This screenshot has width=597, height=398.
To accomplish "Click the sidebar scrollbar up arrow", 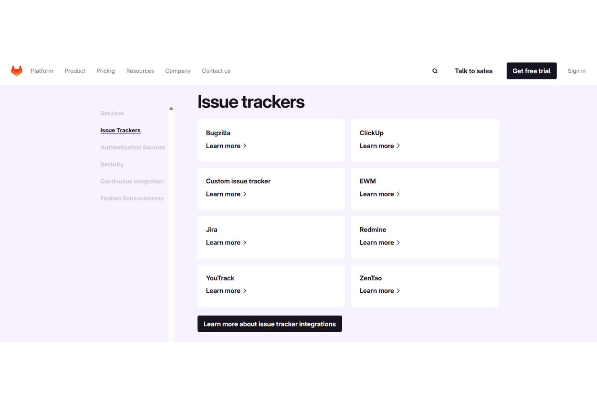I will (171, 108).
